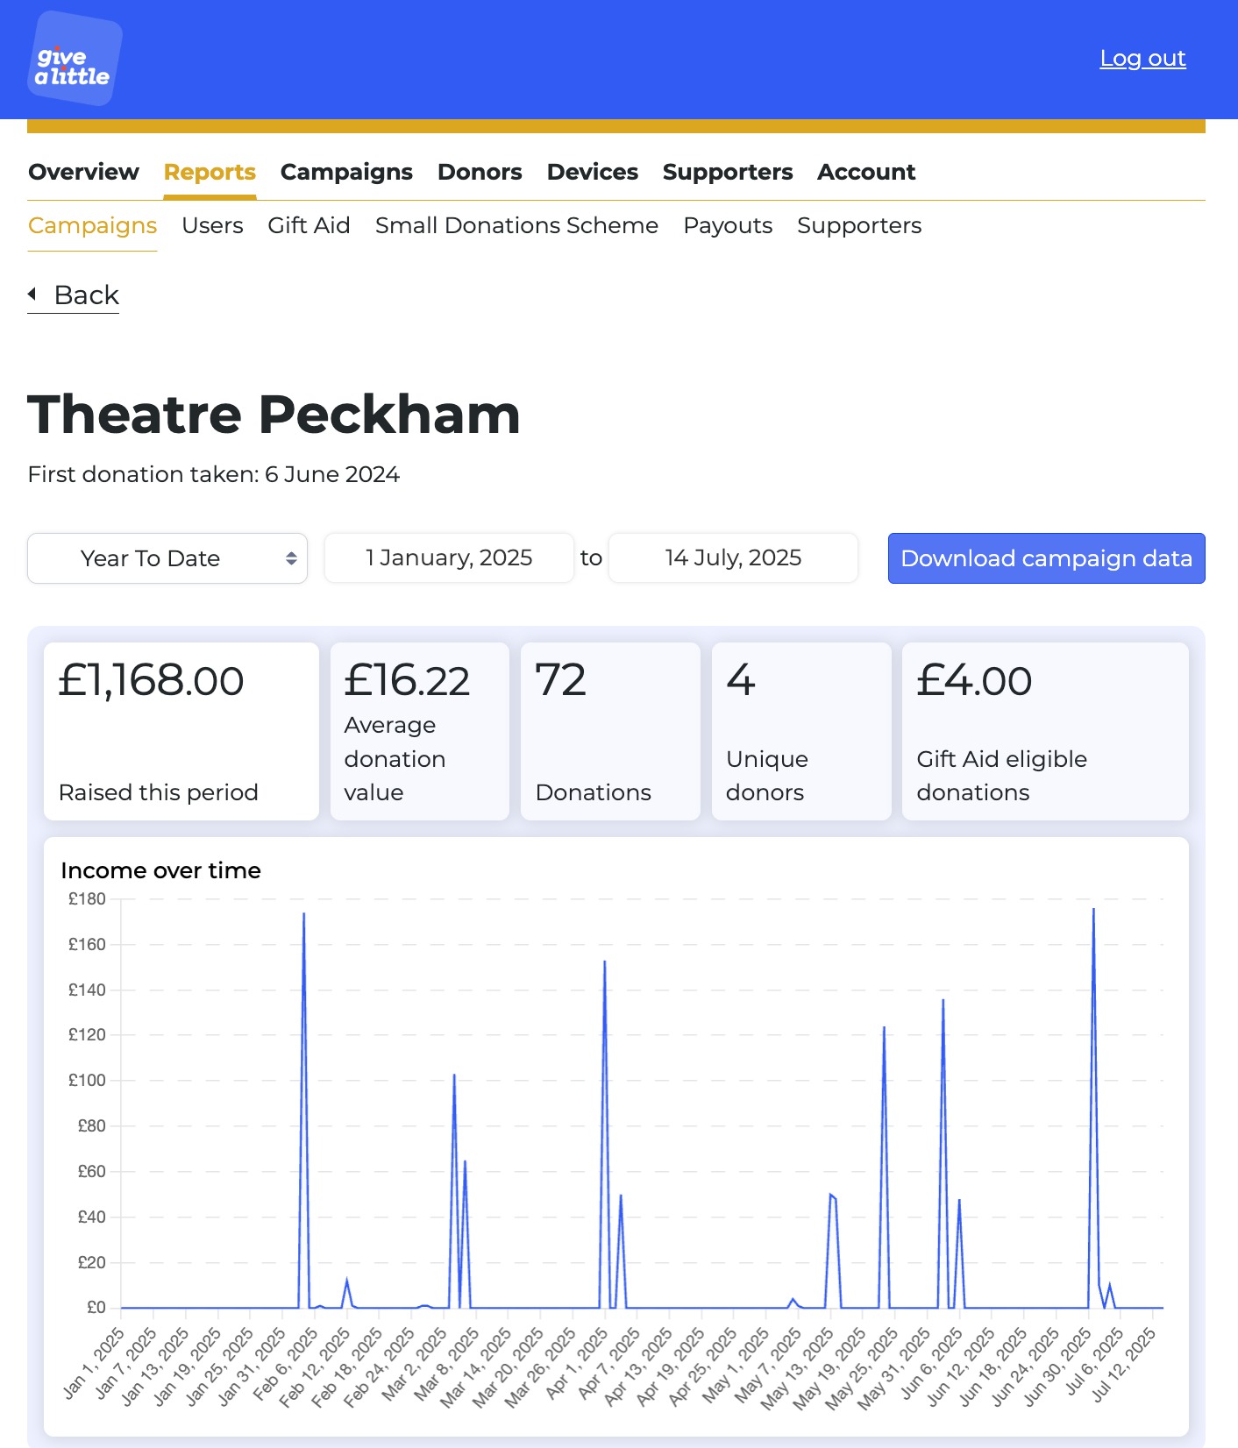The image size is (1238, 1448).
Task: Go to the Account tab
Action: coord(866,172)
